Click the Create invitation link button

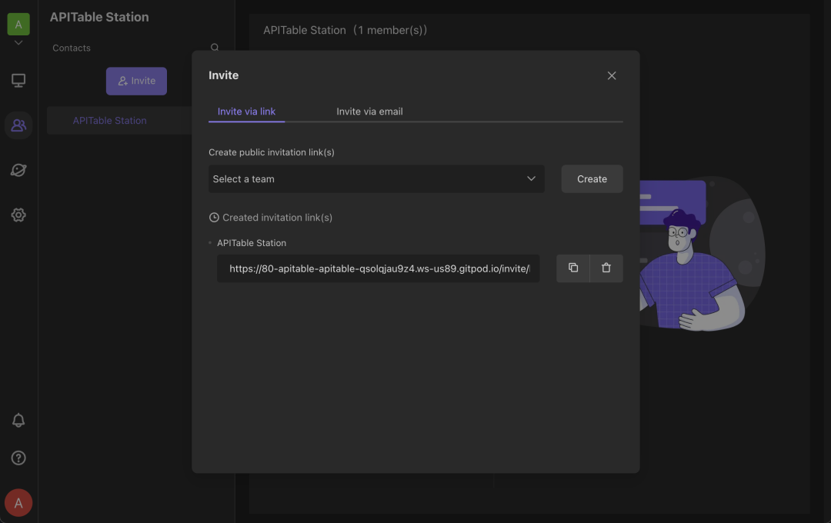point(592,179)
